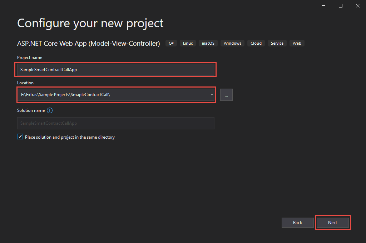Select the Cloud project tag
Screen dimensions: 366x243
[256, 43]
